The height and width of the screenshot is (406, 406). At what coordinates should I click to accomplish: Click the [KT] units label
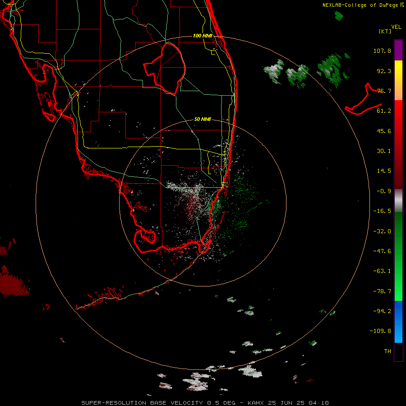coord(385,31)
